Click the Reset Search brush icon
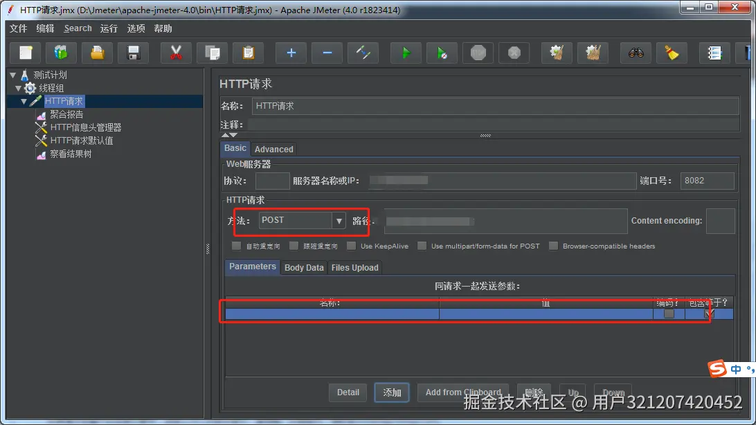 click(672, 53)
